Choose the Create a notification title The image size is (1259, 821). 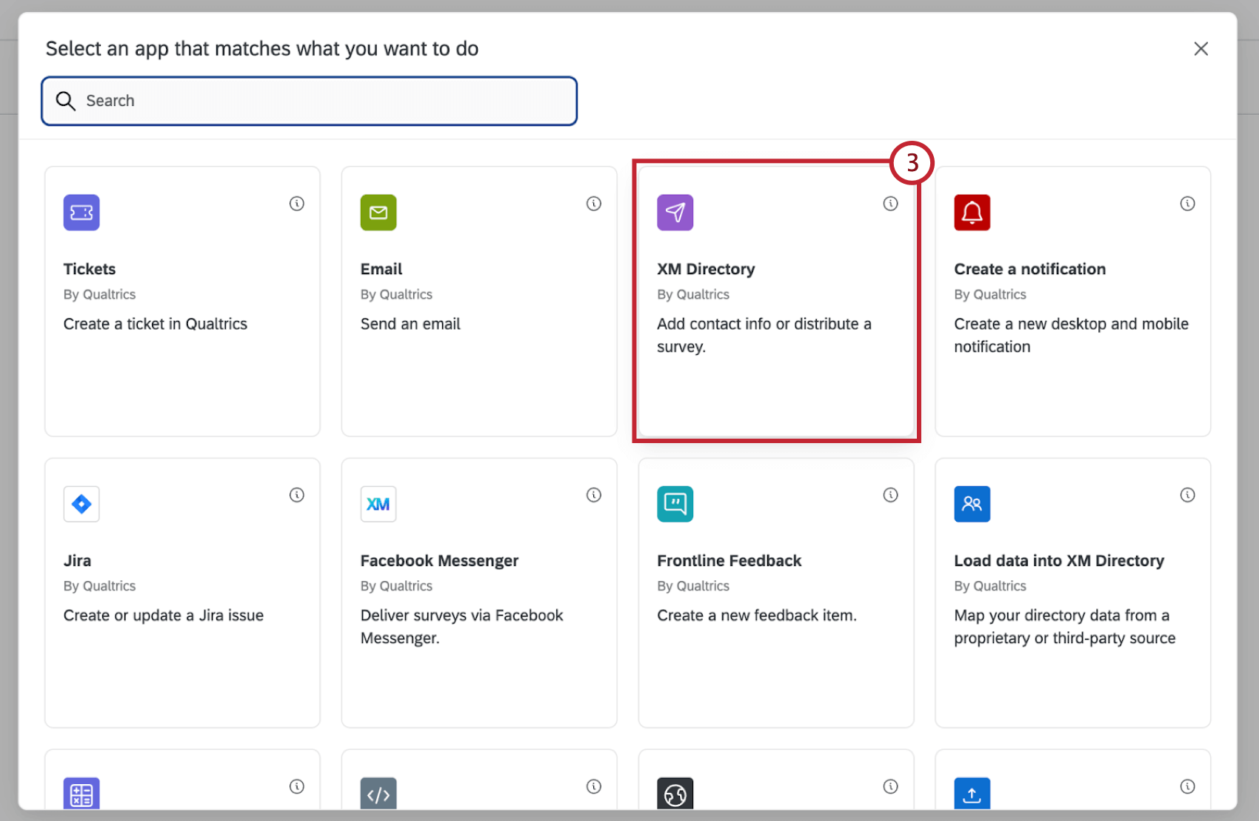(x=1030, y=269)
